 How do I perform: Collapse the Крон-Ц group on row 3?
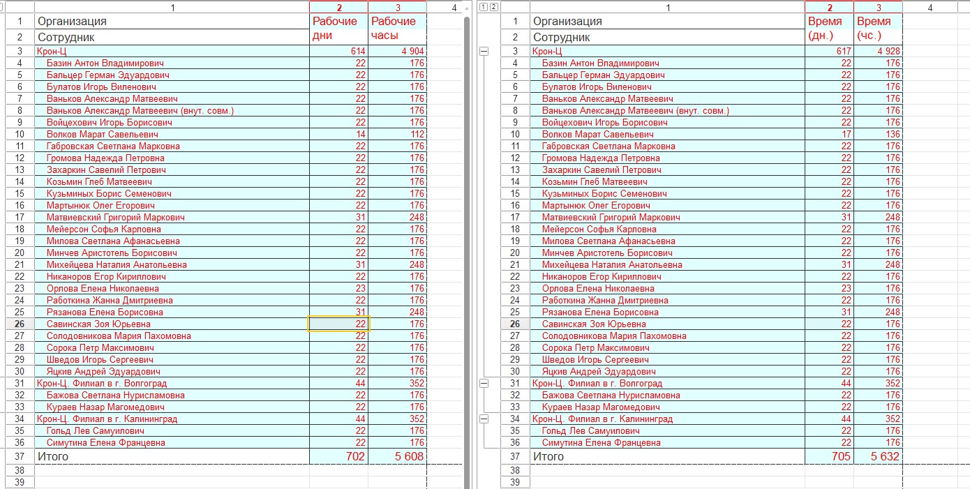(484, 51)
